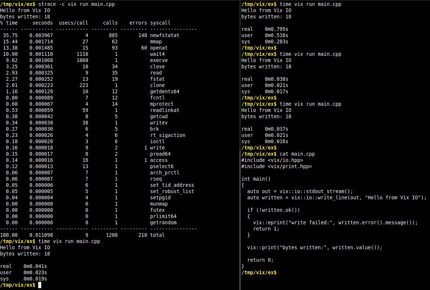430x290 pixels.
Task: Click the 'pselect6' syscall name
Action: click(x=162, y=166)
